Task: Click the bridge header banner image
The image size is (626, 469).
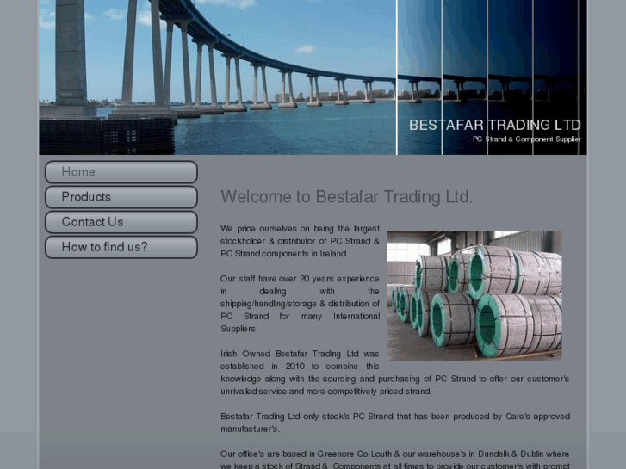Action: tap(313, 77)
